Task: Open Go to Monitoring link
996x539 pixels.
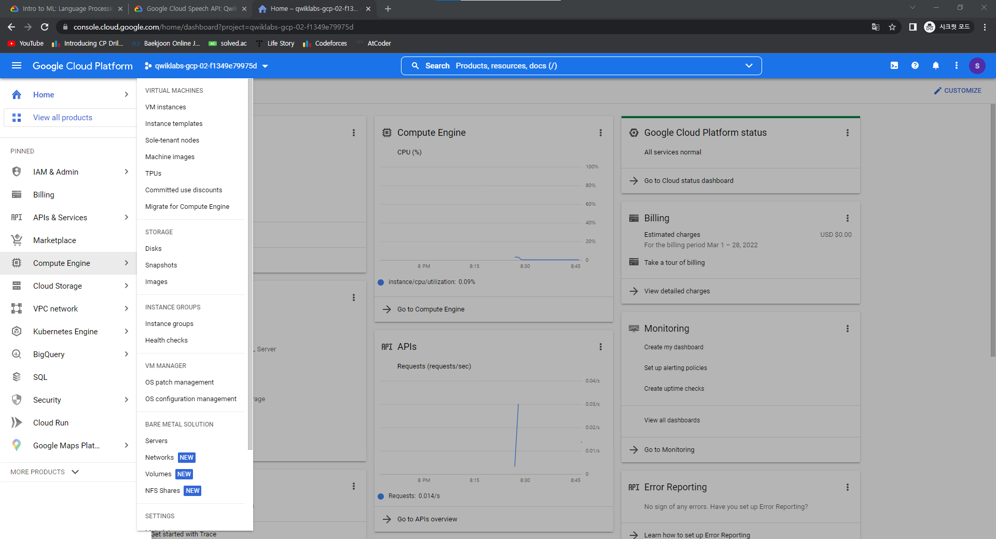Action: (x=669, y=449)
